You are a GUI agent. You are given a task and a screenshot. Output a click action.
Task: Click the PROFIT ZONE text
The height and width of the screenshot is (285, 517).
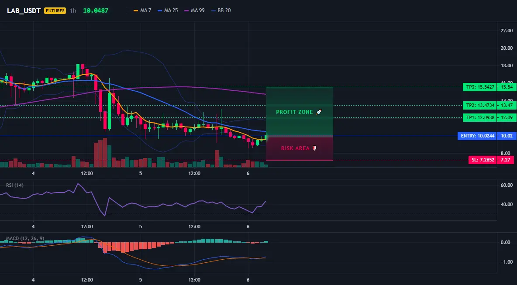pos(294,112)
